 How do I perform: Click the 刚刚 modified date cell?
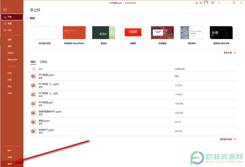click(177, 76)
